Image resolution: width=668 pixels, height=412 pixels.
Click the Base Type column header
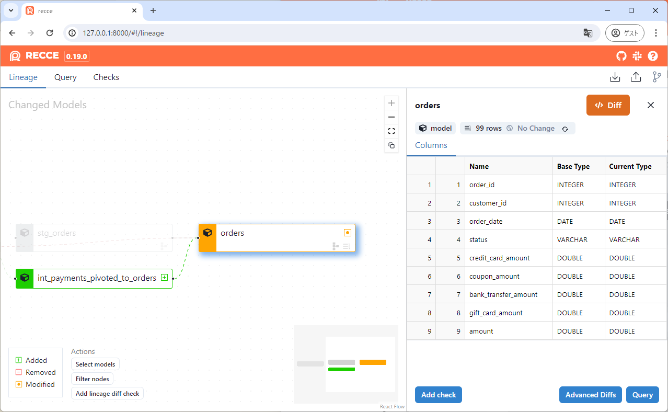(579, 166)
